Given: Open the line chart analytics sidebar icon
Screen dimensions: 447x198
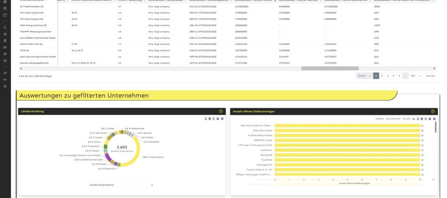Looking at the screenshot, I should [x=5, y=15].
